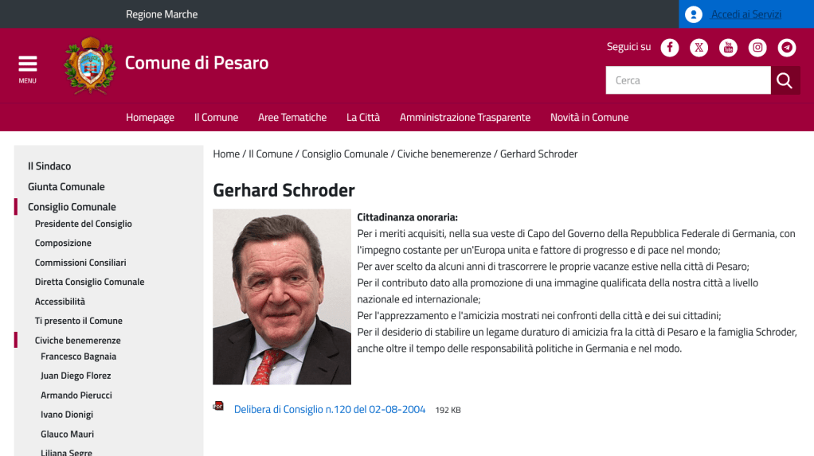Open the X (Twitter) social icon
The image size is (814, 456).
(x=699, y=48)
